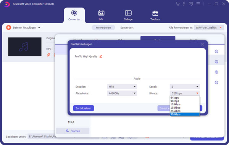Click the key registration icon

coord(184,4)
